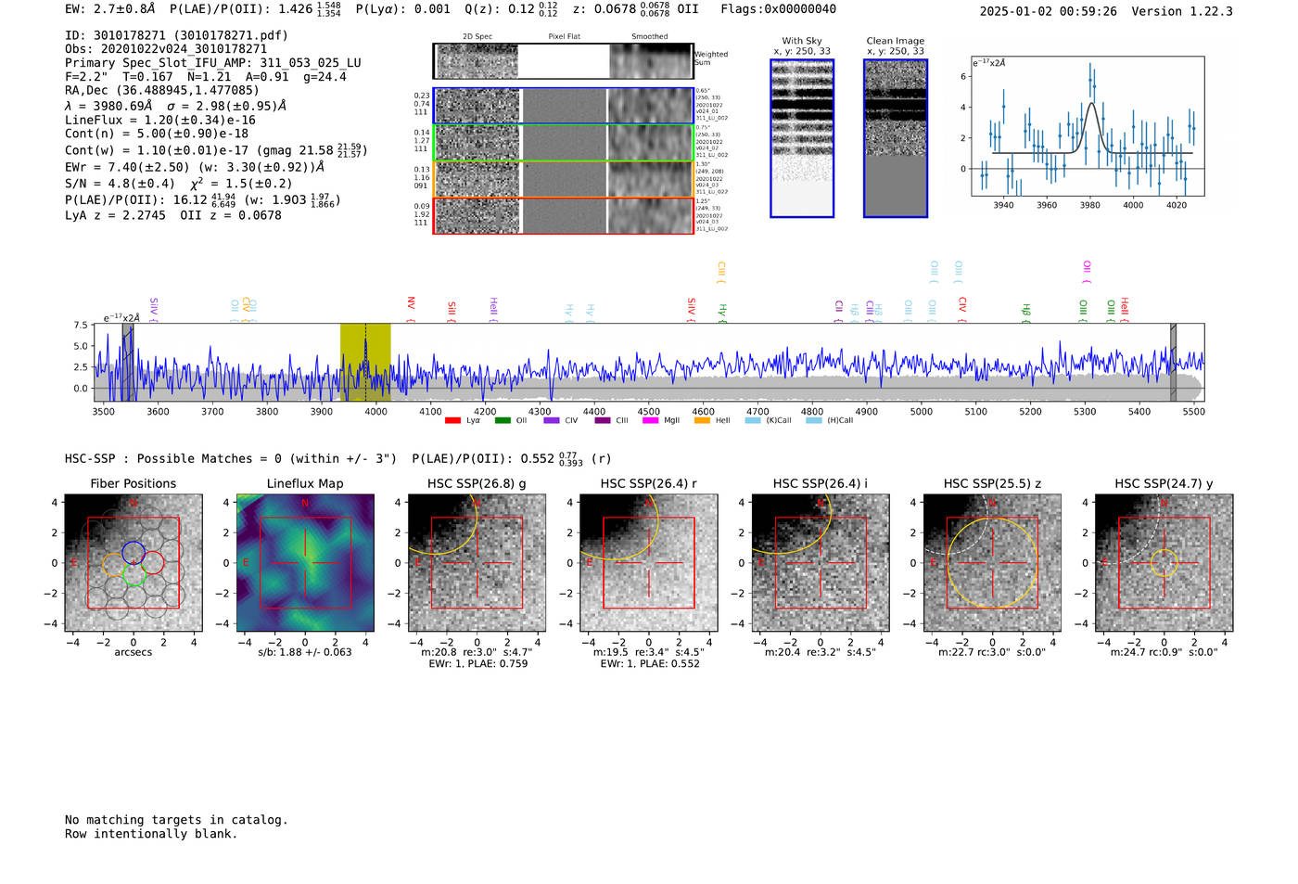1298x884 pixels.
Task: Click the RA,Dec coordinates line
Action: click(x=162, y=91)
